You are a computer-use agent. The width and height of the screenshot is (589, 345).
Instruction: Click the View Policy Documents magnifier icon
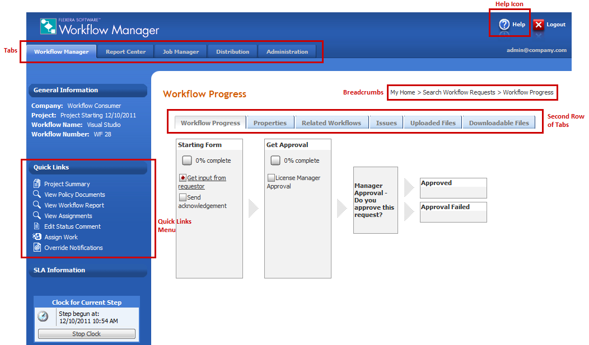click(37, 194)
